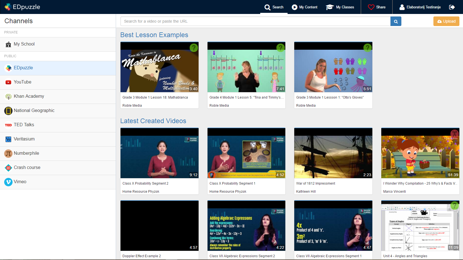Click question badge on Mathablanca video

(x=194, y=48)
